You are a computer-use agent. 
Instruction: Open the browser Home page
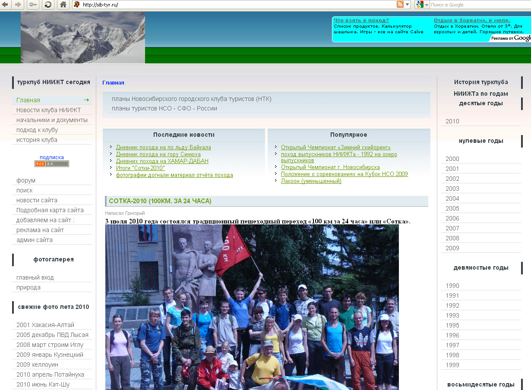coord(63,5)
